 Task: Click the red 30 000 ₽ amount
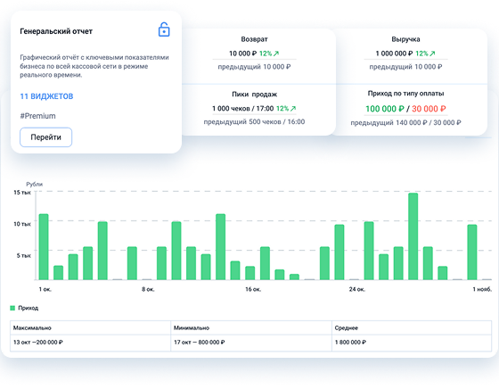[429, 109]
